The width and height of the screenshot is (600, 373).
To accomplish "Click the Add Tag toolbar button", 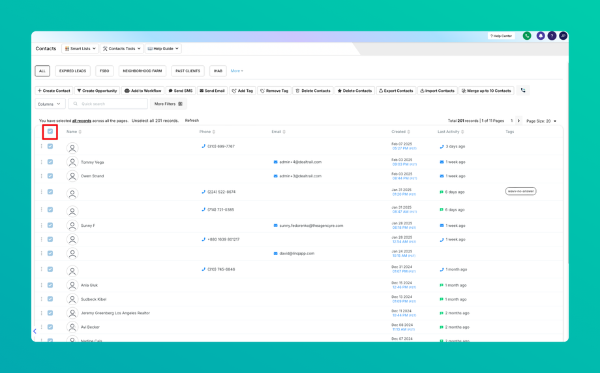I will click(x=243, y=91).
